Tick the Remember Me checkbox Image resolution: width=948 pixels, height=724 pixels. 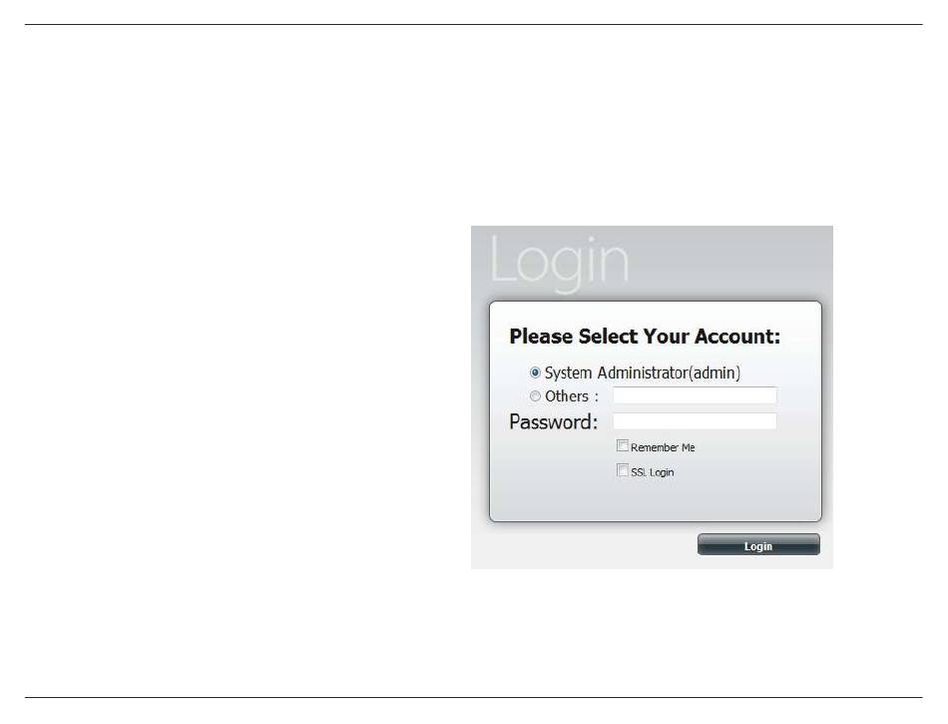pyautogui.click(x=622, y=445)
